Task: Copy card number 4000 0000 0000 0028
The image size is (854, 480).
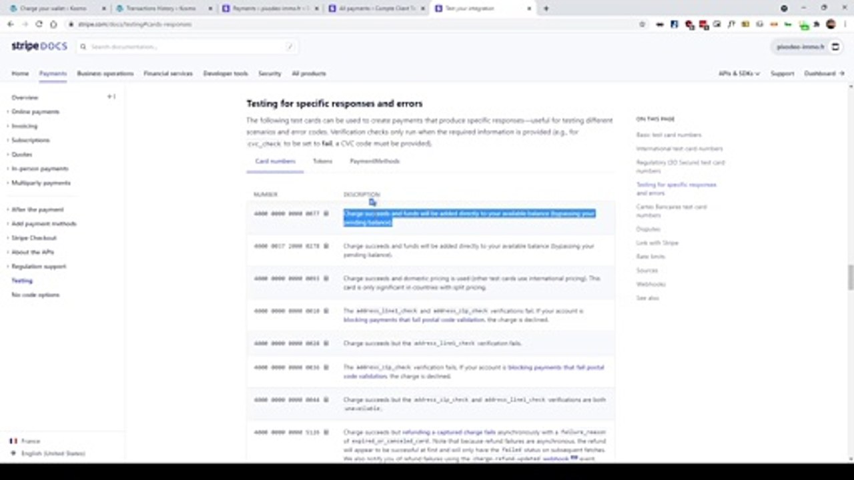Action: tap(326, 343)
